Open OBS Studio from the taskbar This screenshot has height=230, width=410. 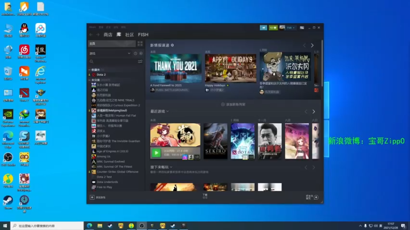142,225
